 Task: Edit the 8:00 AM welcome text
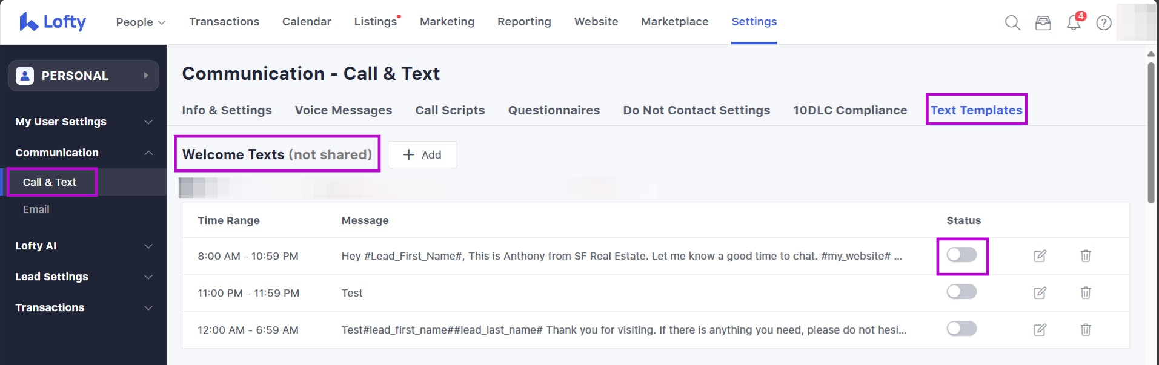click(x=1040, y=256)
